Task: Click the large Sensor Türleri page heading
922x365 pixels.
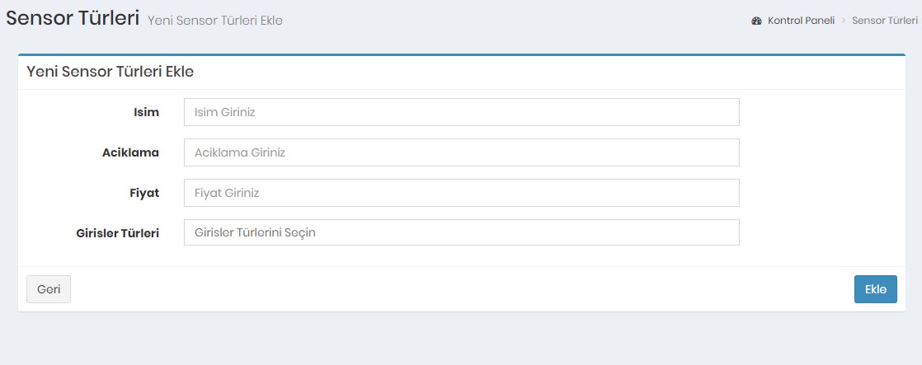Action: click(x=73, y=18)
